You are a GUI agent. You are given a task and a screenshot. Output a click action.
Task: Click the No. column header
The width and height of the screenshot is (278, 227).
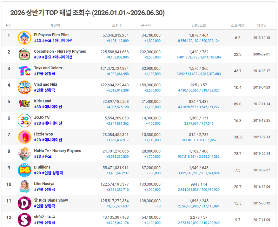click(x=9, y=25)
